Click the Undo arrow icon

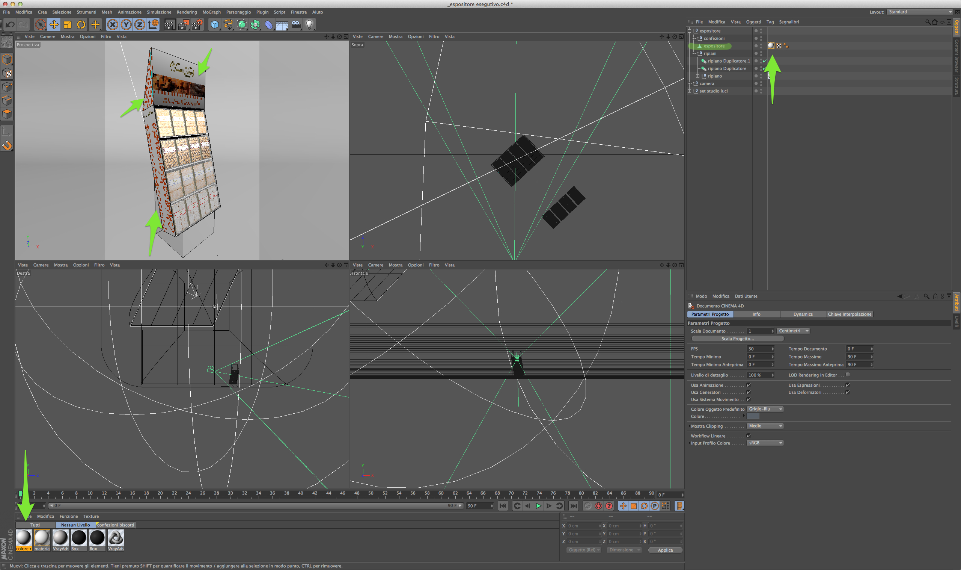pyautogui.click(x=10, y=24)
